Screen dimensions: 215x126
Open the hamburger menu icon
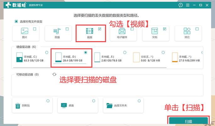tap(188, 5)
